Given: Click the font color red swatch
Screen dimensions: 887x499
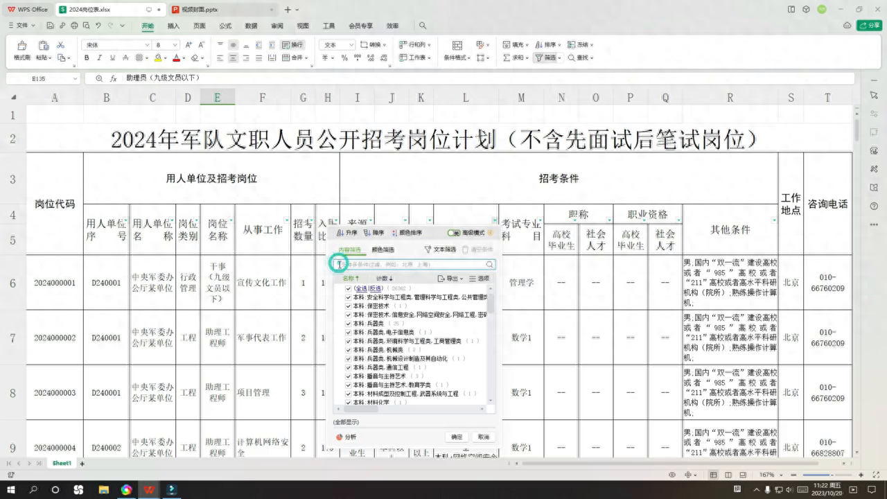Looking at the screenshot, I should (x=176, y=58).
